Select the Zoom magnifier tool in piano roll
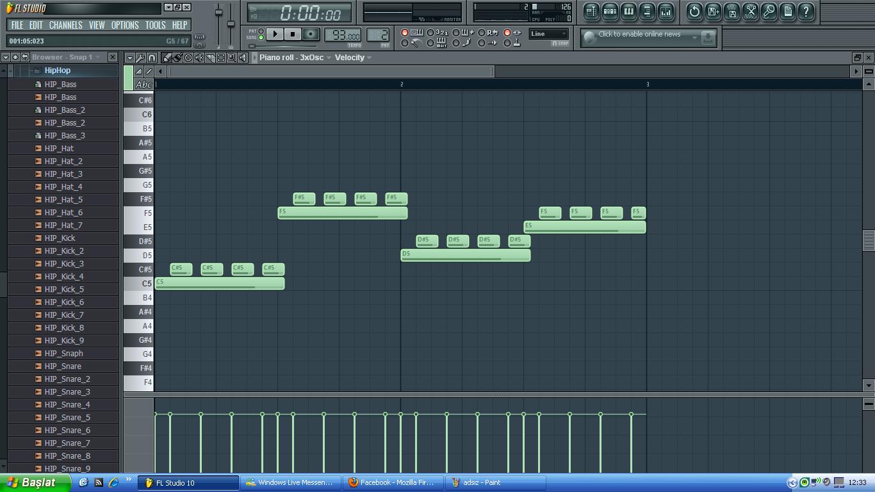This screenshot has width=875, height=492. tap(231, 58)
